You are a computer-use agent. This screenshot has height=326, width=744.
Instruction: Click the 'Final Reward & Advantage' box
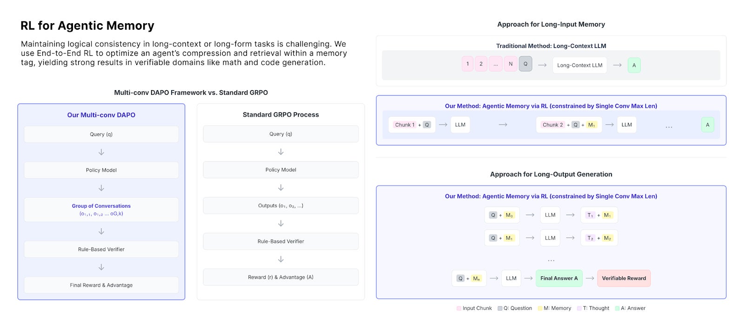(x=101, y=285)
